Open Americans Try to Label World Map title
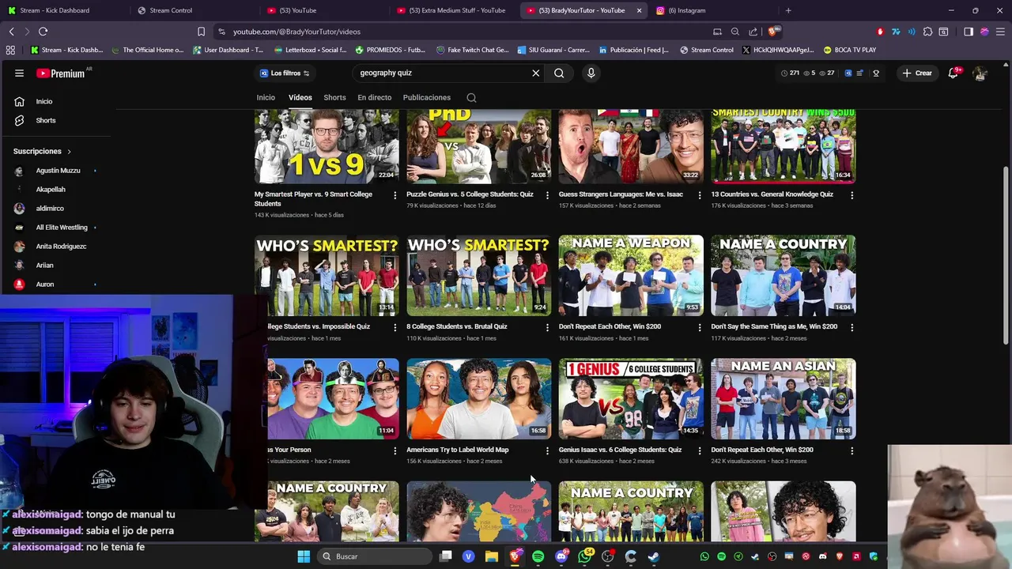 pyautogui.click(x=457, y=450)
